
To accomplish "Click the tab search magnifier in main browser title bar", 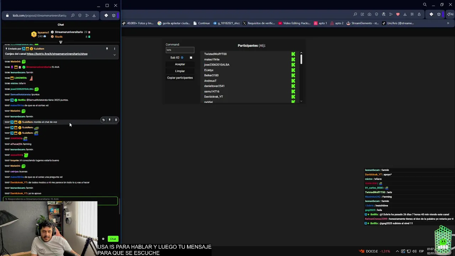I will tap(425, 5).
